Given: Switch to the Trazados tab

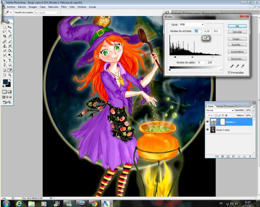Looking at the screenshot, I should (230, 106).
